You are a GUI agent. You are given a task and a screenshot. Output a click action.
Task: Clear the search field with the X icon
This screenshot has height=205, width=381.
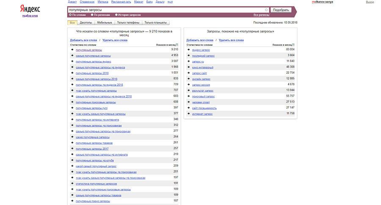click(x=266, y=10)
